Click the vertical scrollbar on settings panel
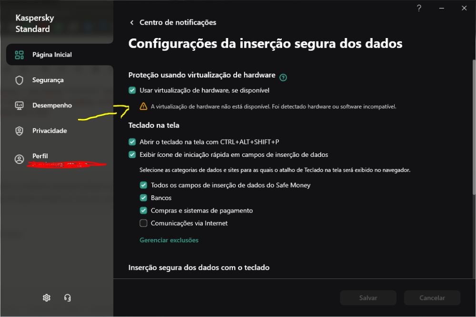 [x=474, y=127]
